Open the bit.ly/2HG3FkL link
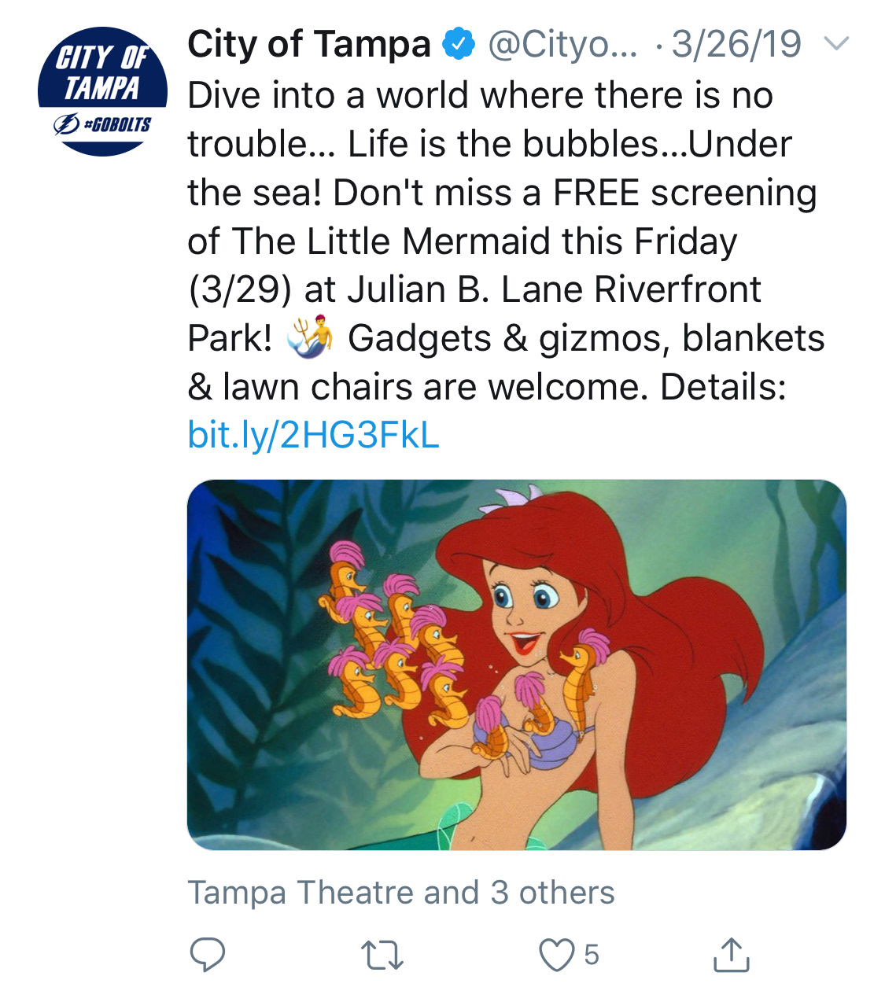 [313, 435]
